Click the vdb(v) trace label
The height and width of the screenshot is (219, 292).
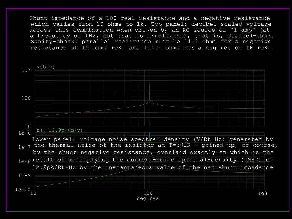46,67
